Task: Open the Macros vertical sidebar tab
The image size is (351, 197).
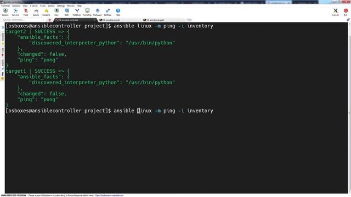Action: coord(2,64)
